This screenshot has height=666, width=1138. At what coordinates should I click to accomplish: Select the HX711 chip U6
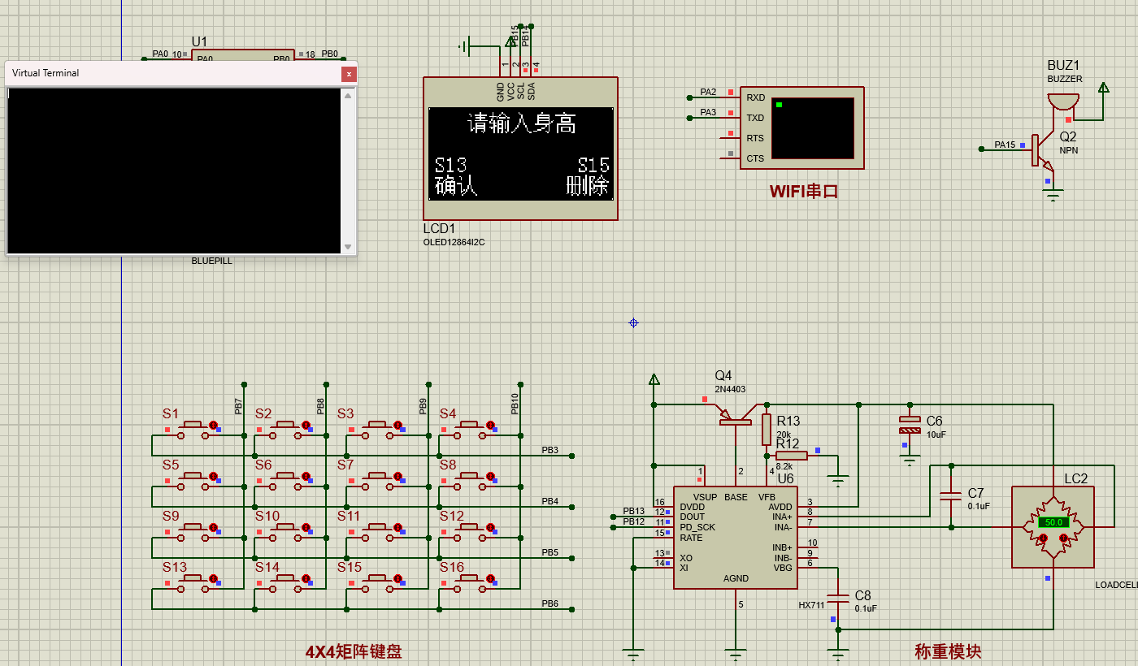[736, 536]
